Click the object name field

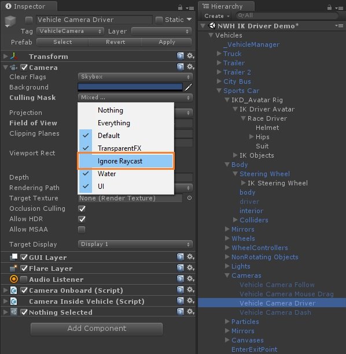[x=94, y=20]
